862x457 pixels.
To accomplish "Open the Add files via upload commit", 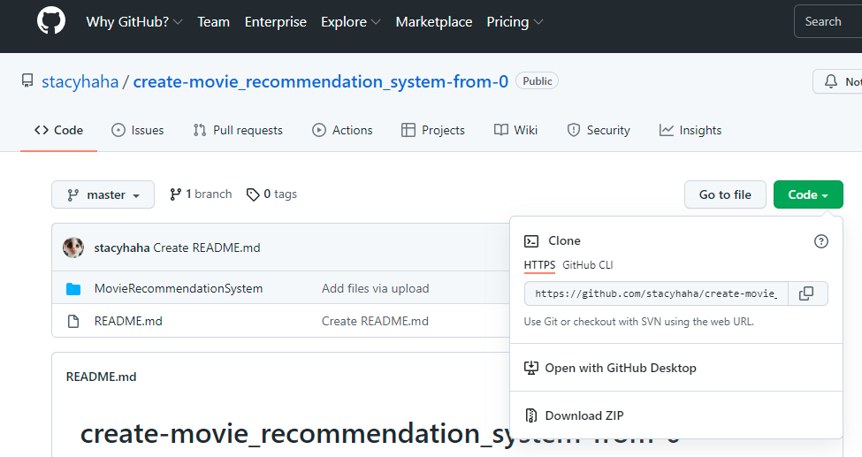I will [x=376, y=289].
